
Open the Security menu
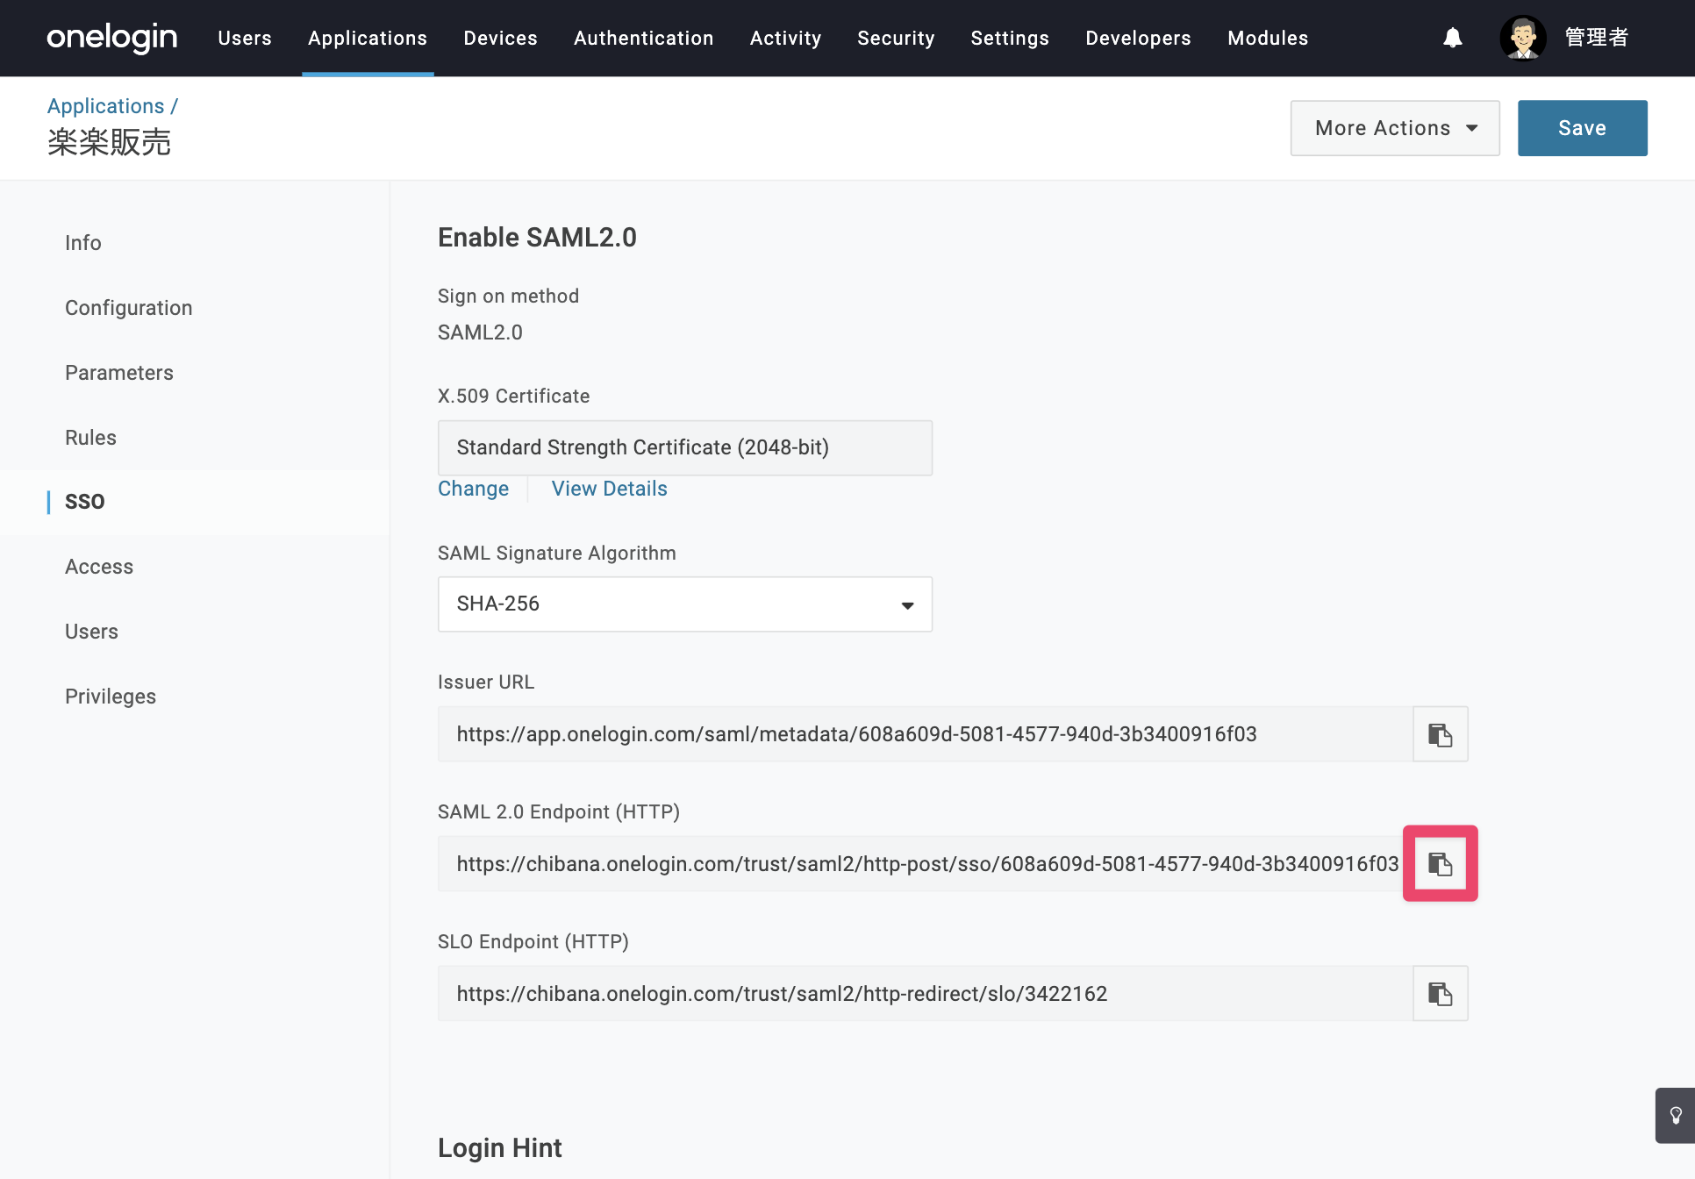(x=896, y=39)
